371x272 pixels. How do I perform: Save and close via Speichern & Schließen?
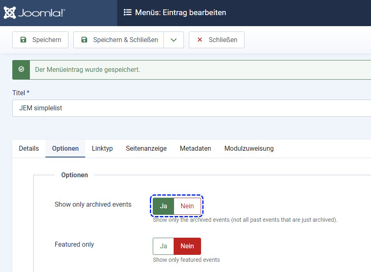coord(119,40)
